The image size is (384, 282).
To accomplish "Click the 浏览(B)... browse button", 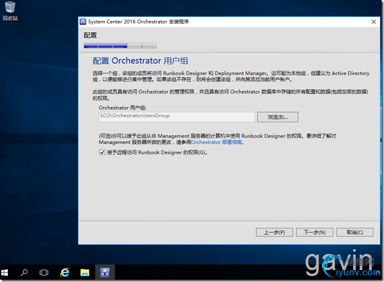I will pos(277,117).
